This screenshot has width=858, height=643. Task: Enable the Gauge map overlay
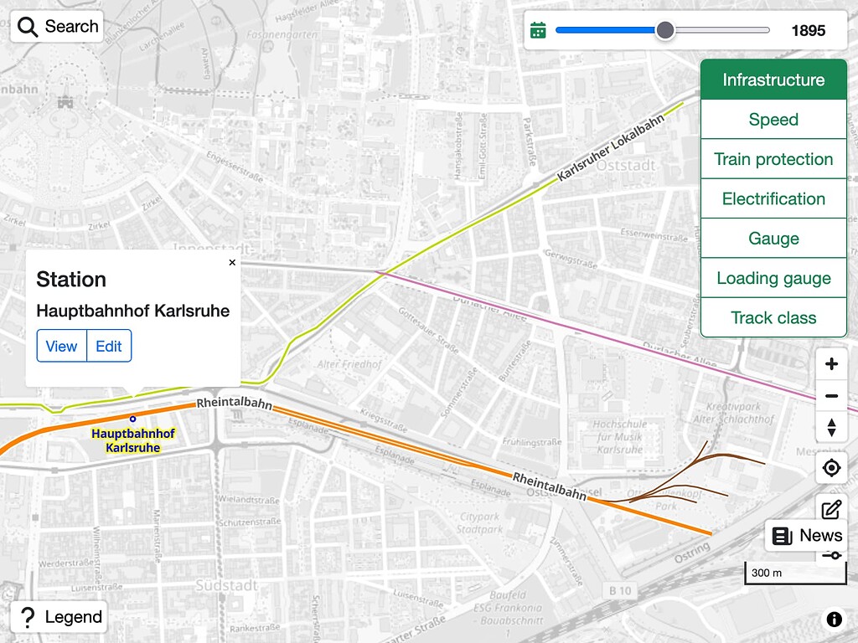coord(773,238)
